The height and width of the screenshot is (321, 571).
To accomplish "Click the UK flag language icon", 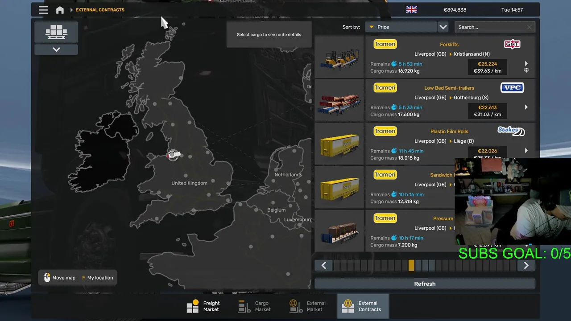I will (411, 10).
